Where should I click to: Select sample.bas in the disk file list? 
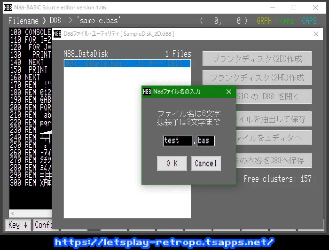coord(127,63)
